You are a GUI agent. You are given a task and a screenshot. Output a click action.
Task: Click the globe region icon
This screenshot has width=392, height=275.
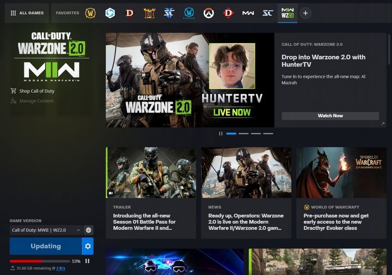coord(89,230)
